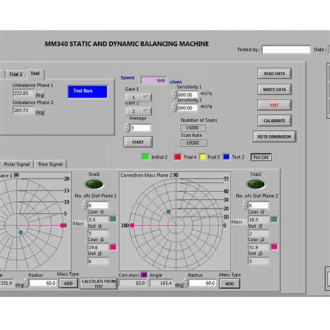The height and width of the screenshot is (330, 330).
Task: Click the CALABRATE button
Action: coord(274,120)
